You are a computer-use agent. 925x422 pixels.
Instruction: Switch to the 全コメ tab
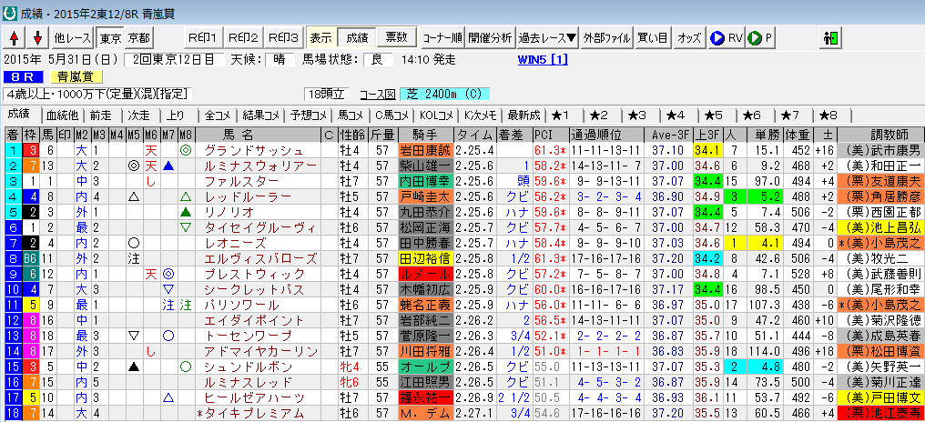pyautogui.click(x=219, y=116)
